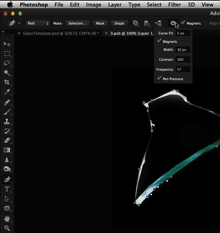Select the Eraser tool
220x233 pixels.
pos(7,140)
